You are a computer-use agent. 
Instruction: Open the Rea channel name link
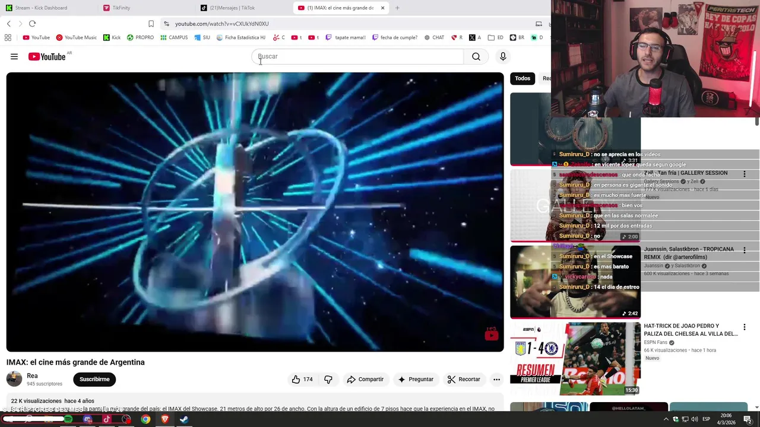click(32, 375)
